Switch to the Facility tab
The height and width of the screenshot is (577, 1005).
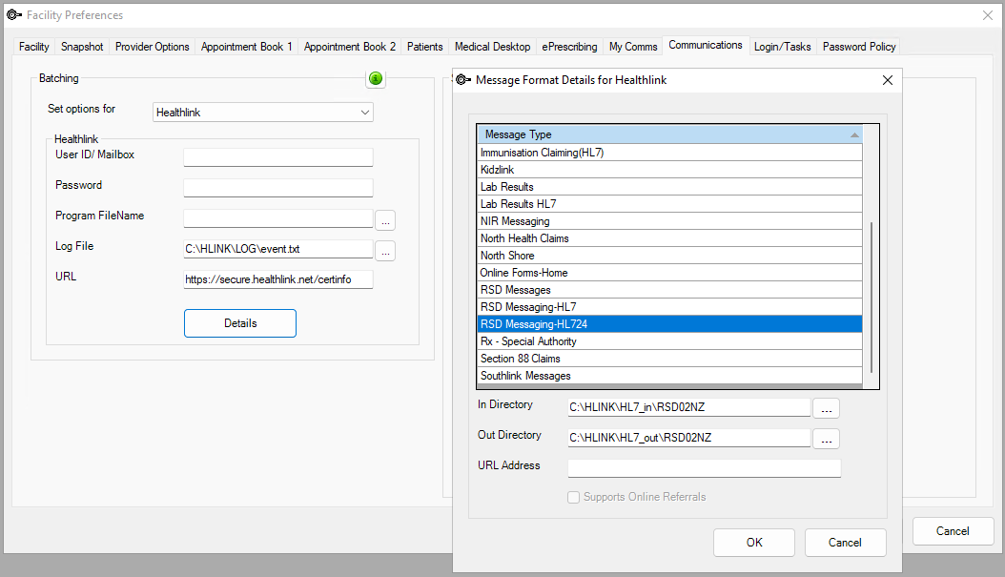pyautogui.click(x=34, y=47)
